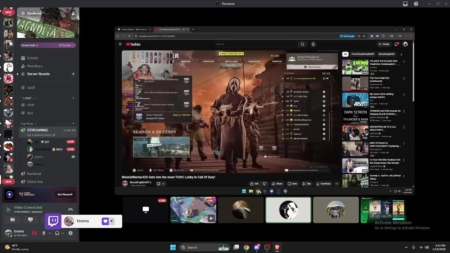The image size is (450, 253).
Task: Click the YouTube logo in streamed window
Action: pos(133,44)
